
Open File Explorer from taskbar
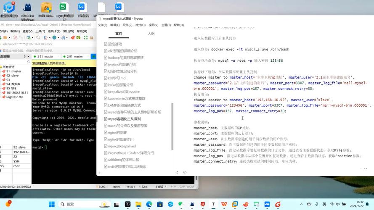tap(138, 204)
